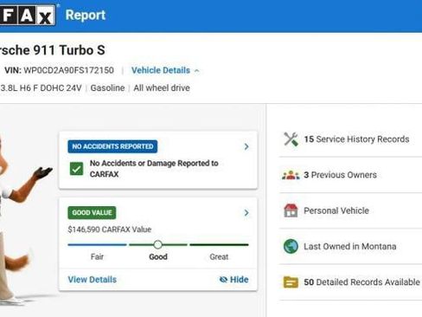Expand the No Accidents Reported card arrow
This screenshot has width=422, height=317.
(x=246, y=146)
